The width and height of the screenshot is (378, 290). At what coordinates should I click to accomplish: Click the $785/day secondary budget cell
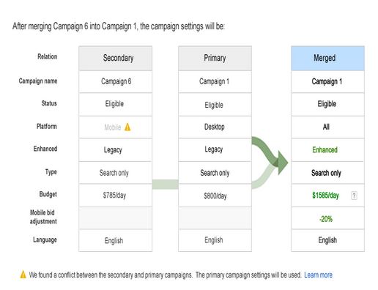pos(116,196)
